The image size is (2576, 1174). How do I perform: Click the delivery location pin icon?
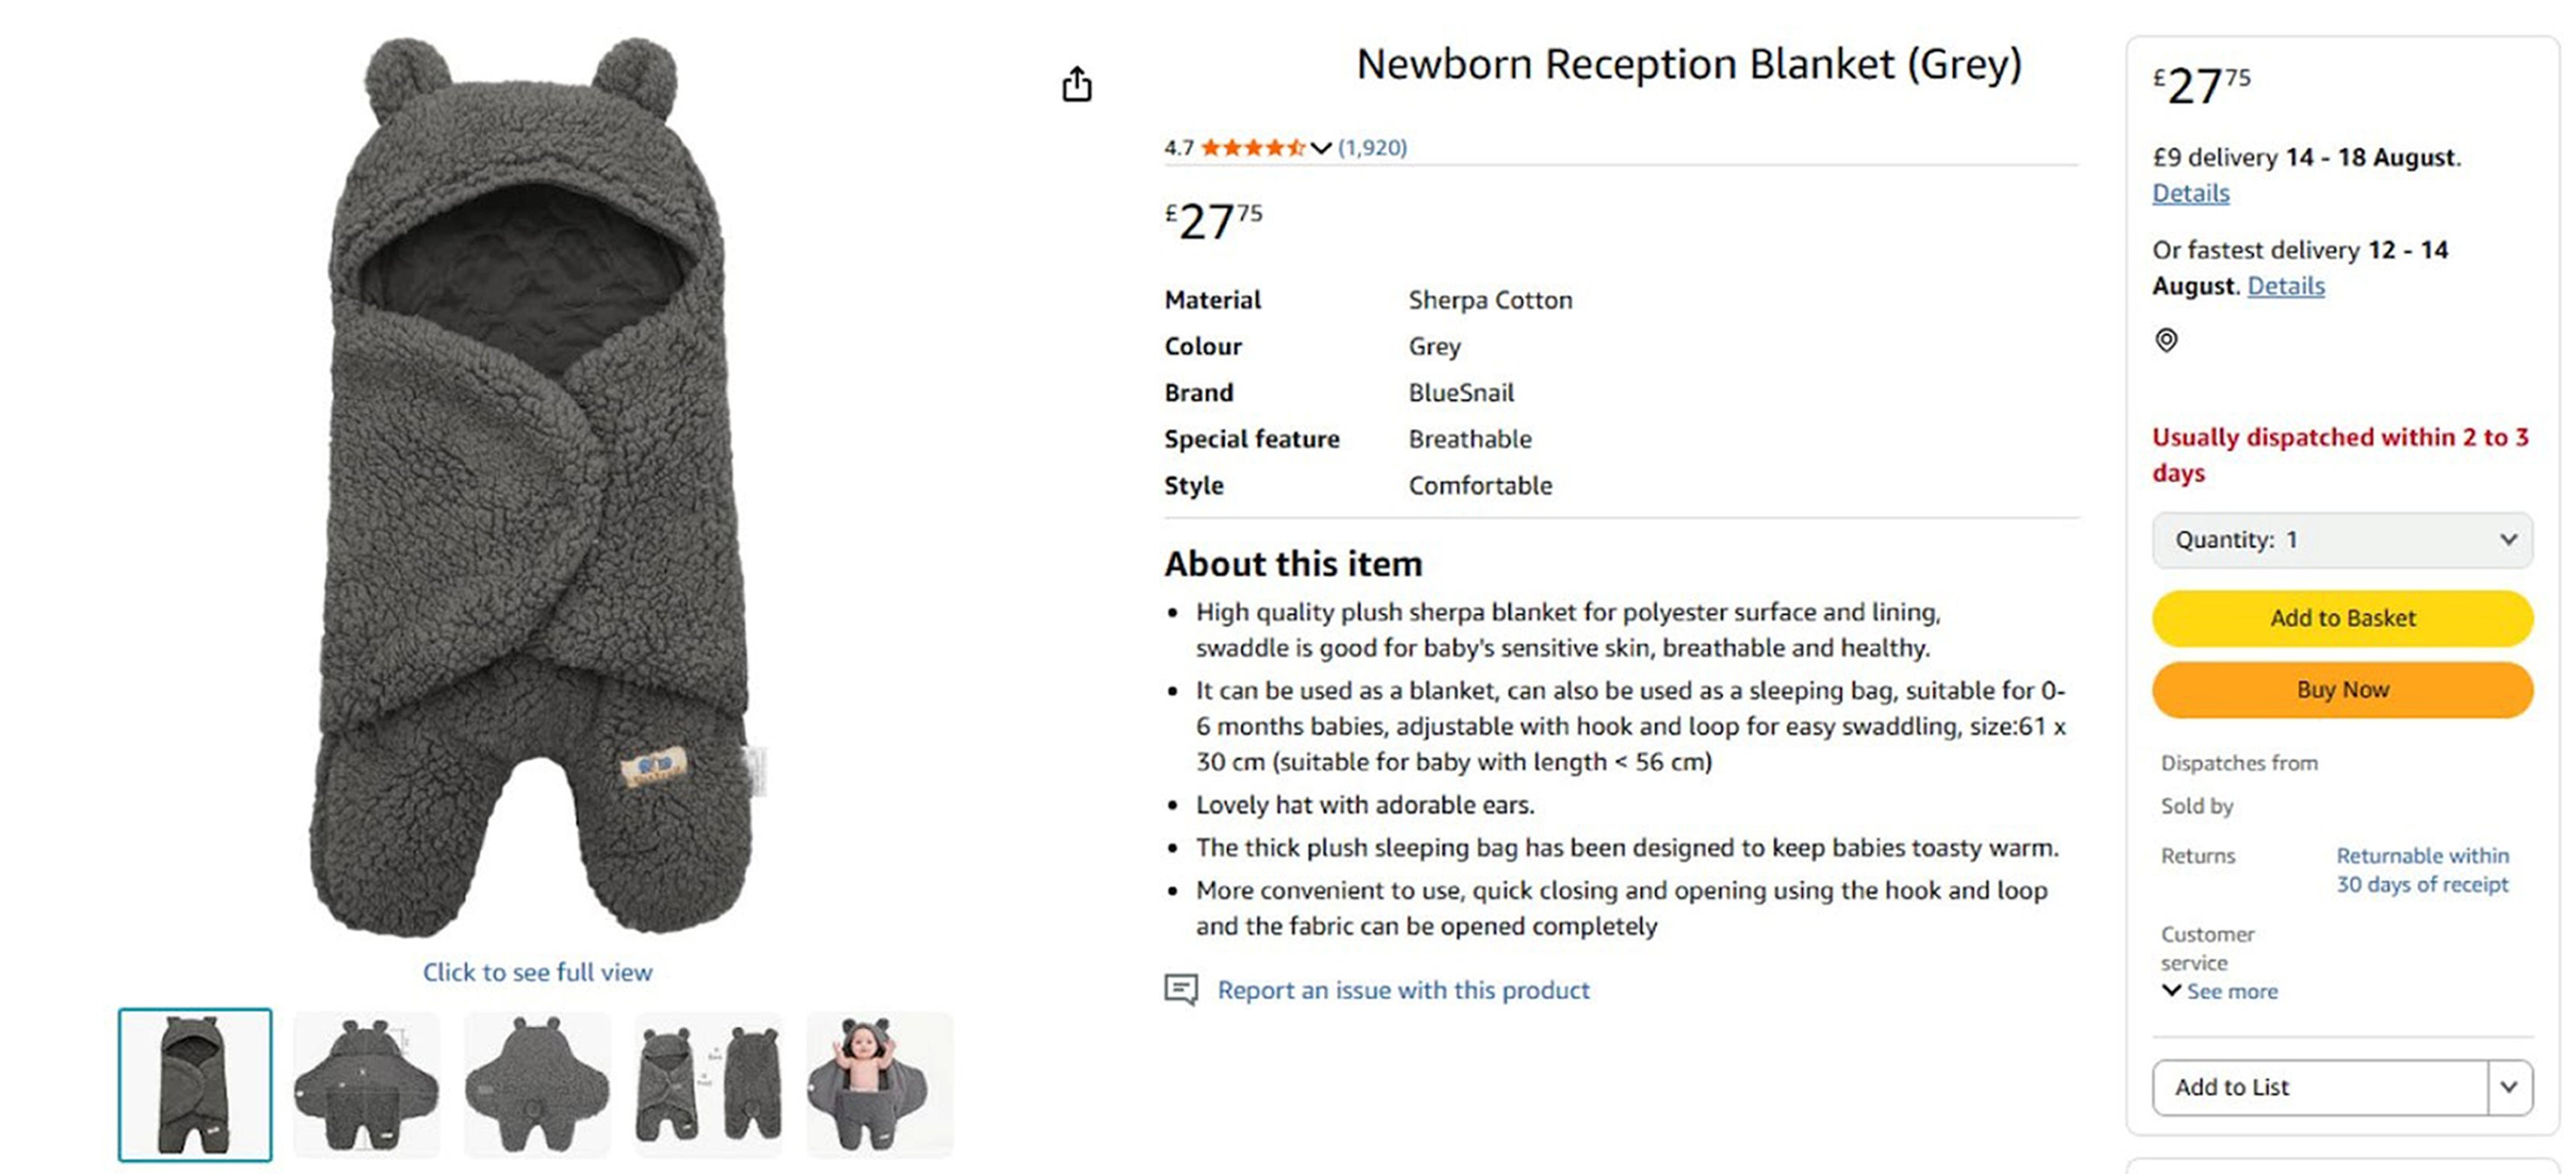(x=2166, y=341)
